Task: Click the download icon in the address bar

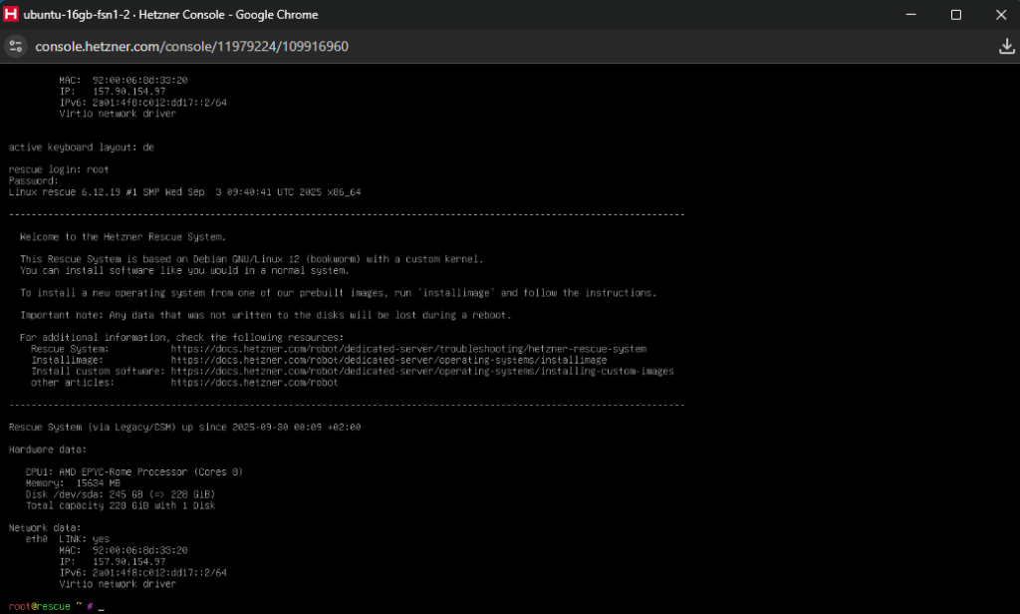Action: [1006, 47]
